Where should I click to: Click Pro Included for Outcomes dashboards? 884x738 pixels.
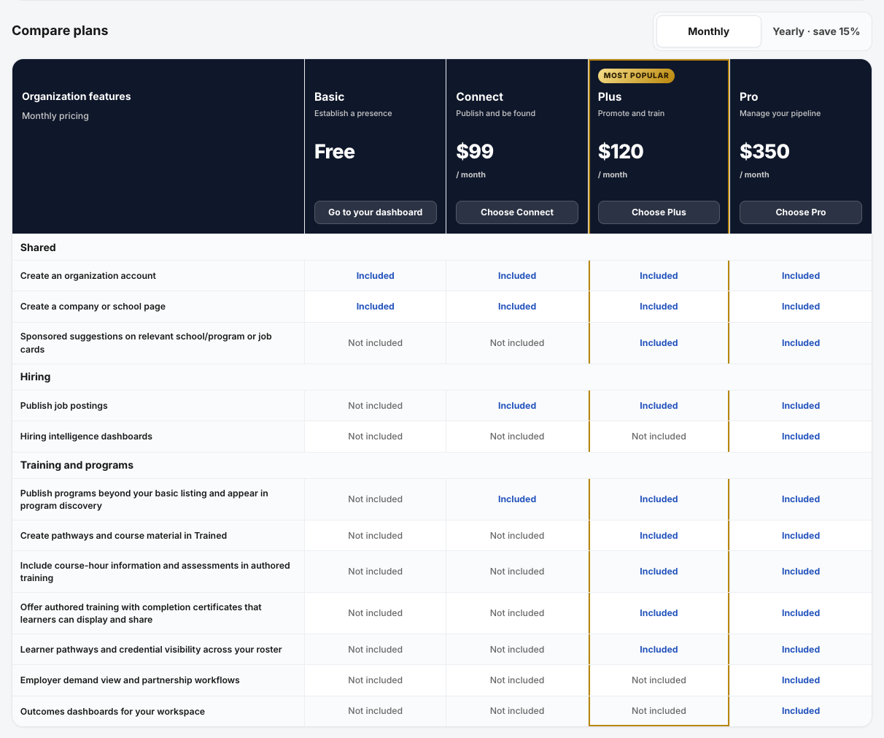801,711
